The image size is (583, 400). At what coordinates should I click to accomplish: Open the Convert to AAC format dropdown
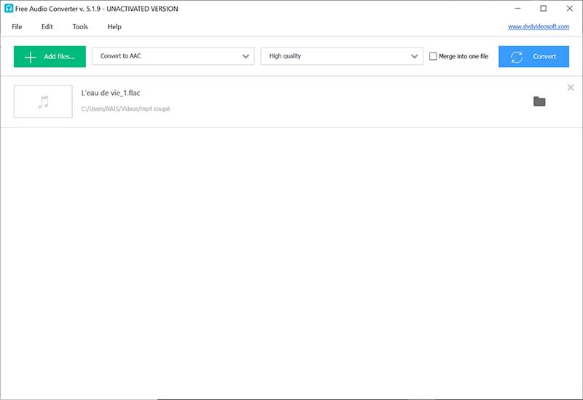point(173,56)
